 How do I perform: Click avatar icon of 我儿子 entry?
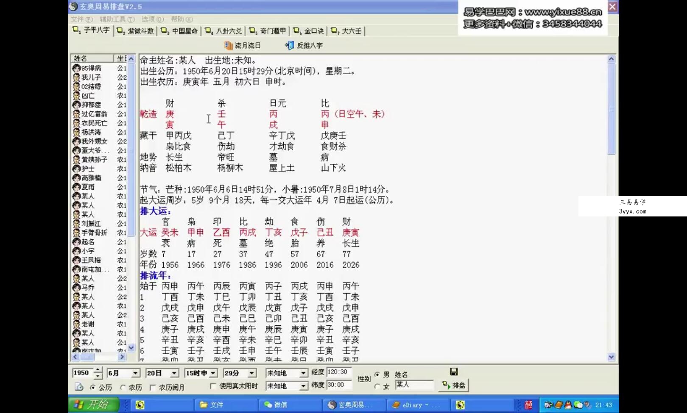click(76, 77)
